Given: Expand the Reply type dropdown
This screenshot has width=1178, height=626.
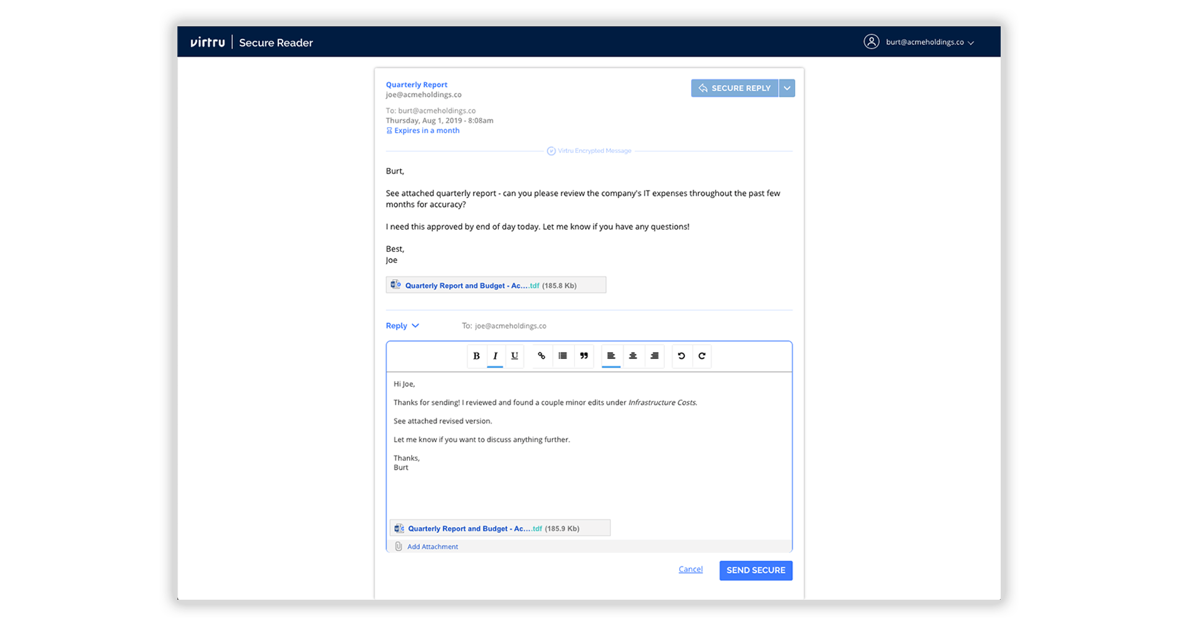Looking at the screenshot, I should [x=402, y=326].
